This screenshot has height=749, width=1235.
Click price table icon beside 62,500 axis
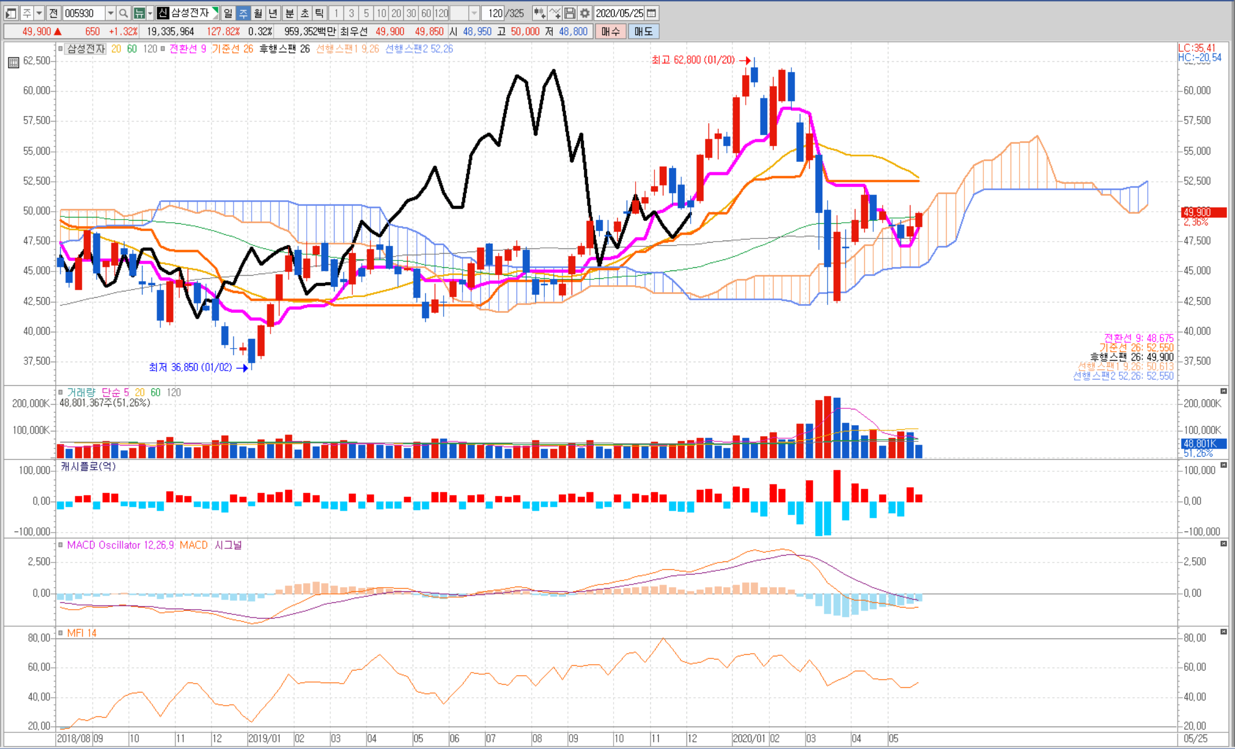(x=14, y=63)
